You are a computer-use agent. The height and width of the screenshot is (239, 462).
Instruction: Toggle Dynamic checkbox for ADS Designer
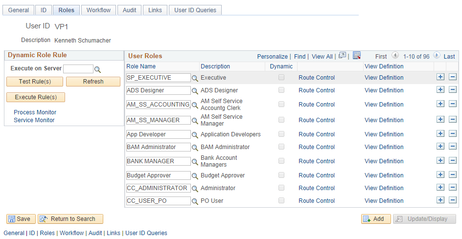click(x=281, y=90)
